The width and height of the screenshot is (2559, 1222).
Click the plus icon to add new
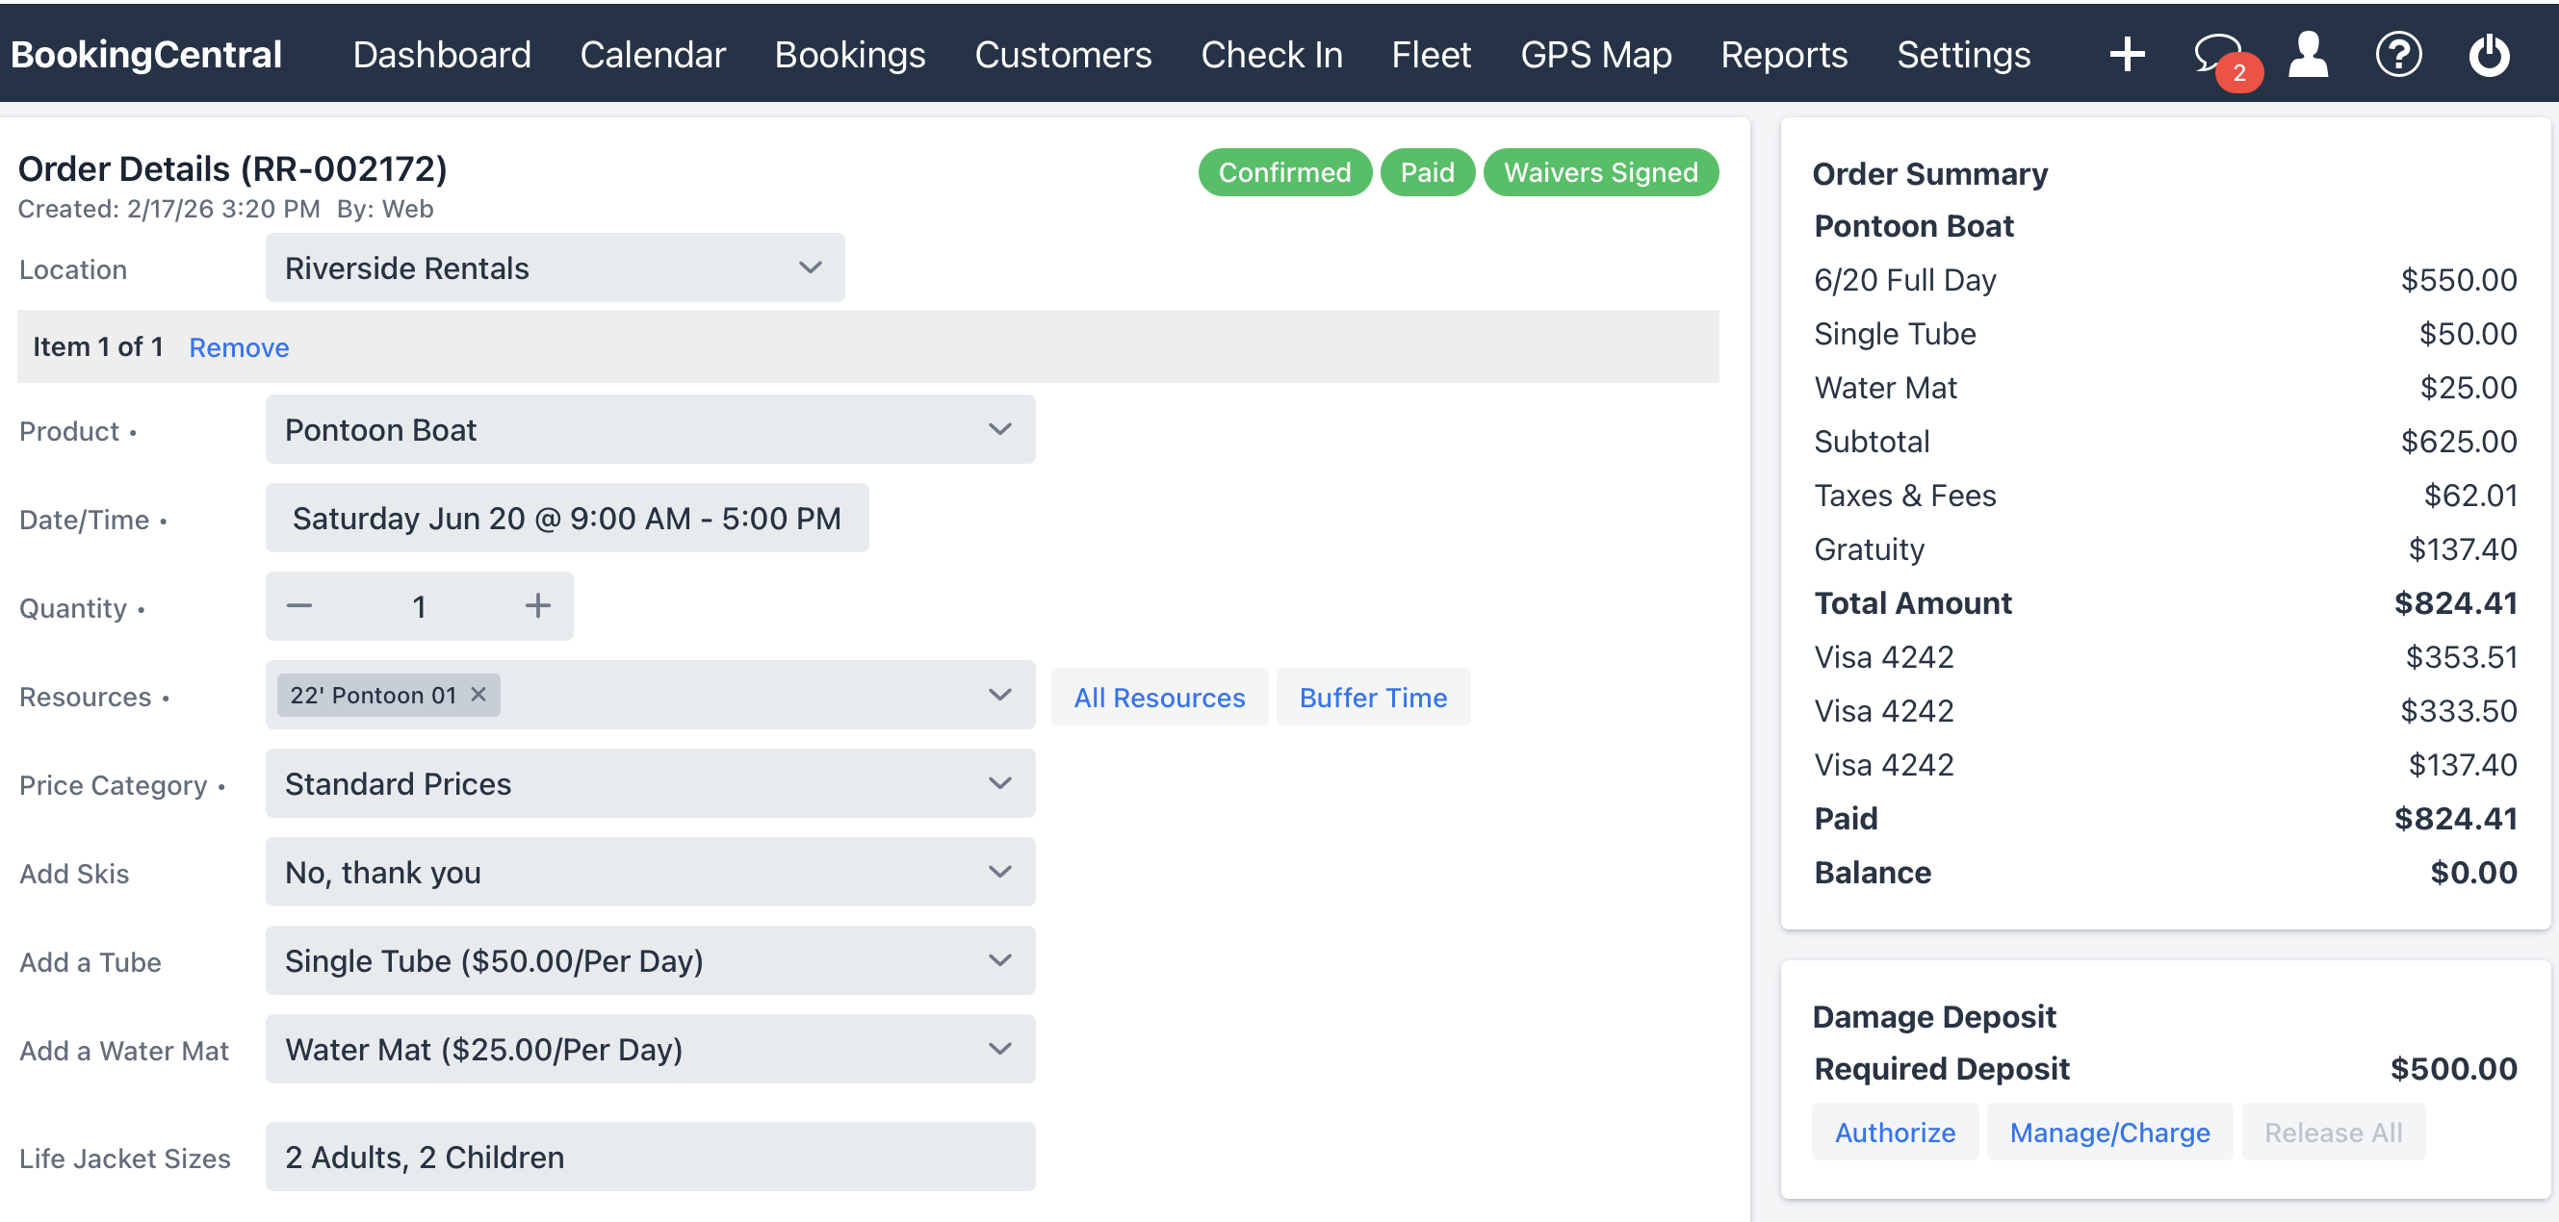2127,54
